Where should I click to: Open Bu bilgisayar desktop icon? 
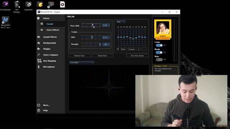pyautogui.click(x=6, y=6)
